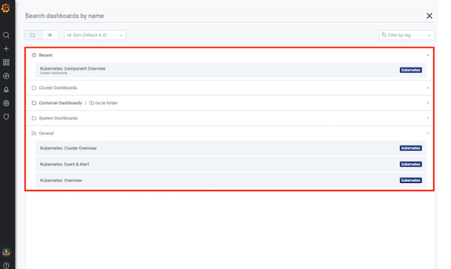This screenshot has width=451, height=269.
Task: Open Kubernetes: Component Overview dashboard
Action: pos(231,70)
